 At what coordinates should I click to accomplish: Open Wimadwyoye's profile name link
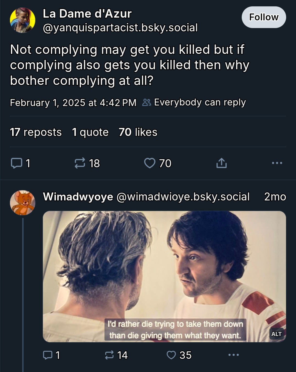pos(78,197)
